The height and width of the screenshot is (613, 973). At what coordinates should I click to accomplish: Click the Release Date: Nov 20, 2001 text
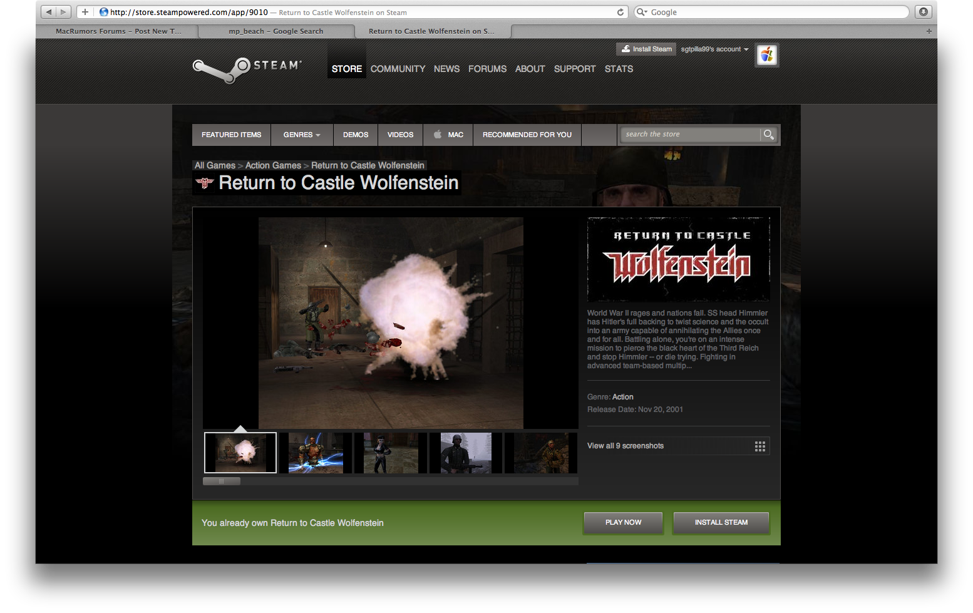click(635, 410)
